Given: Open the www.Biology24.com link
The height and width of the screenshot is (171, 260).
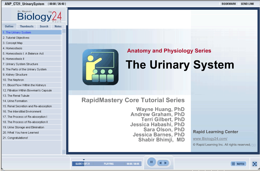Looking at the screenshot, I should (210, 139).
